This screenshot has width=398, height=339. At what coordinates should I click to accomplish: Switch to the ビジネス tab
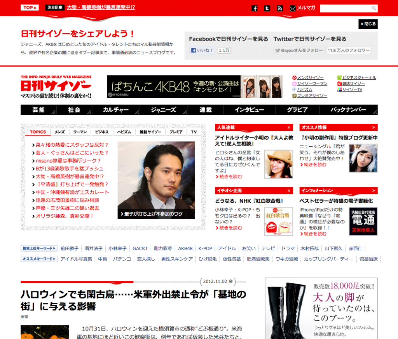102,132
